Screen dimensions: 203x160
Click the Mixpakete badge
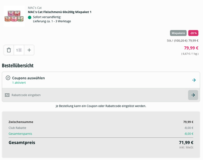tap(178, 33)
